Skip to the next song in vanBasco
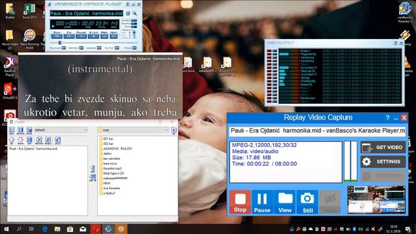 tap(114, 36)
